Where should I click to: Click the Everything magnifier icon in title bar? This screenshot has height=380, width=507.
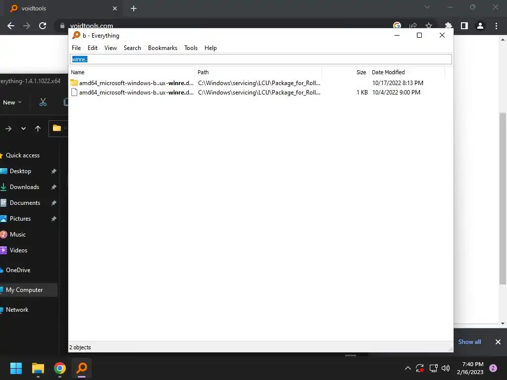click(76, 35)
